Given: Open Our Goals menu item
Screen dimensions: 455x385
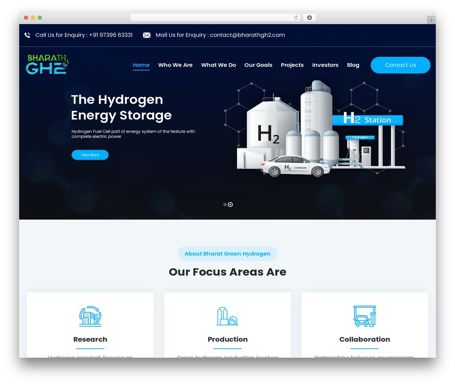Looking at the screenshot, I should tap(258, 65).
